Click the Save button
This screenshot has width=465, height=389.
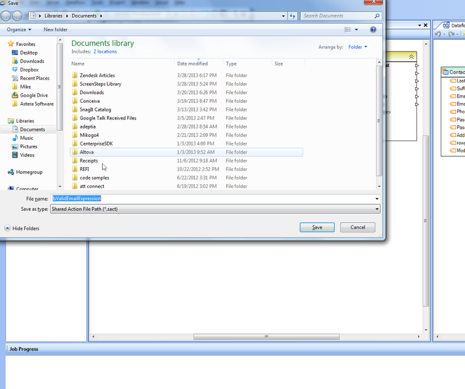317,227
